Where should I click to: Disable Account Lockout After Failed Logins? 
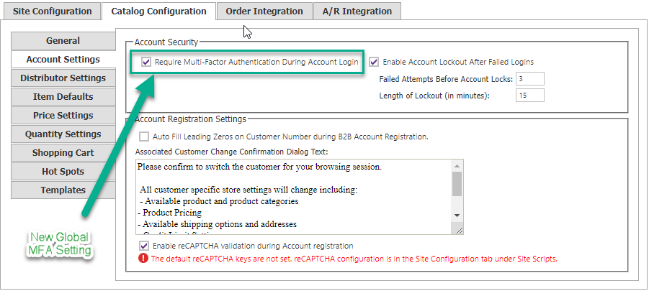(x=374, y=62)
